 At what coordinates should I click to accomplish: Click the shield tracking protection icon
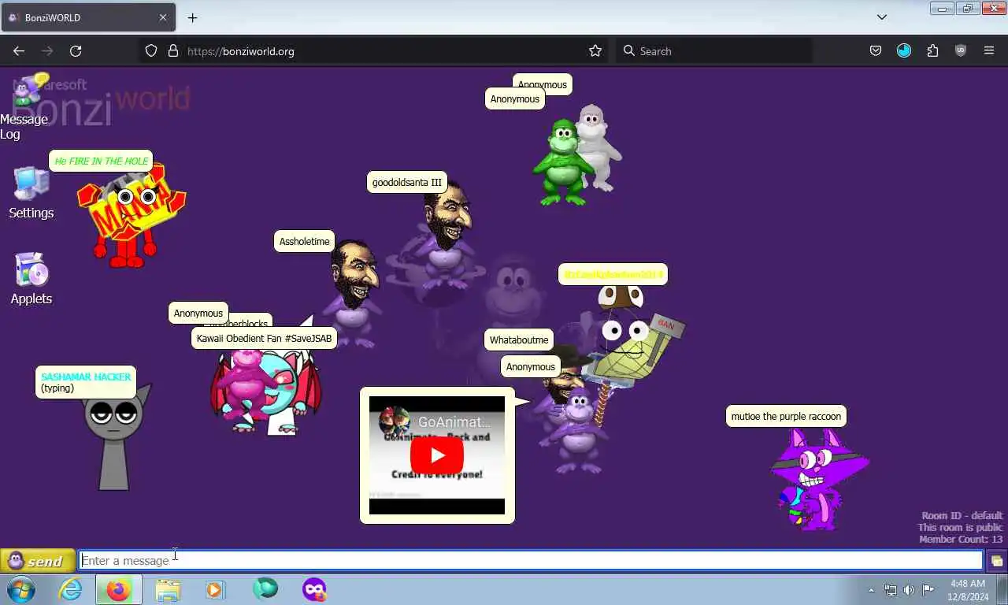(151, 51)
